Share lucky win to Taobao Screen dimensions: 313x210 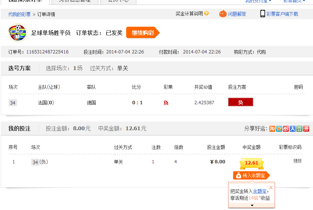click(272, 129)
